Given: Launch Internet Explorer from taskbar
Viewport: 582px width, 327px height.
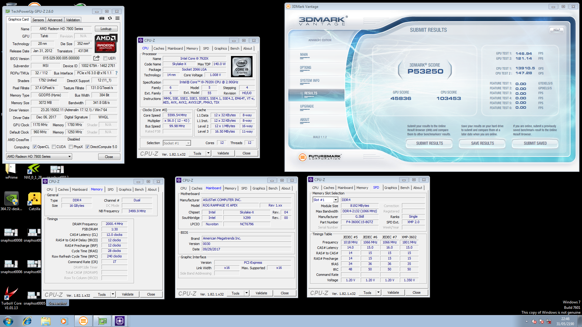Looking at the screenshot, I should pyautogui.click(x=27, y=321).
